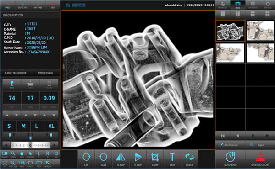Select Table positioning mode
This screenshot has width=275, height=169.
(x=30, y=84)
